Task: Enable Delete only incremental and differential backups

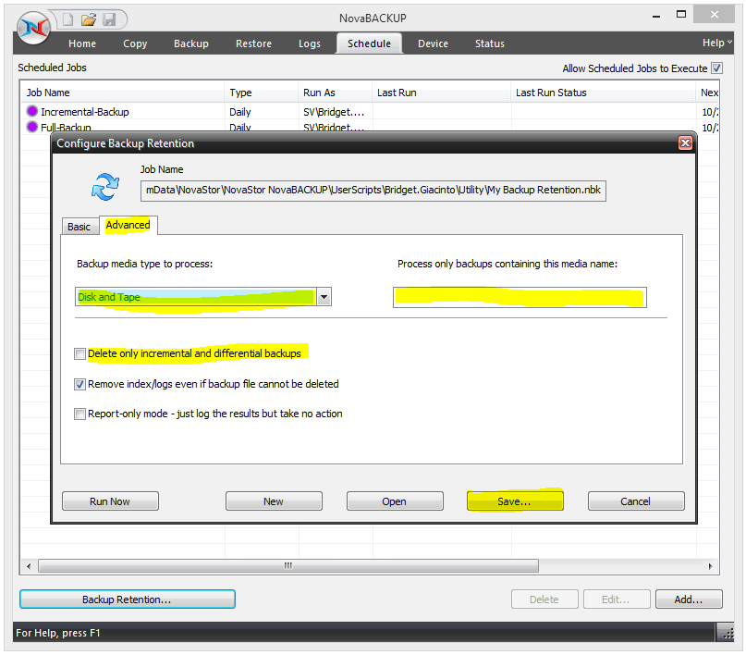Action: [x=79, y=353]
